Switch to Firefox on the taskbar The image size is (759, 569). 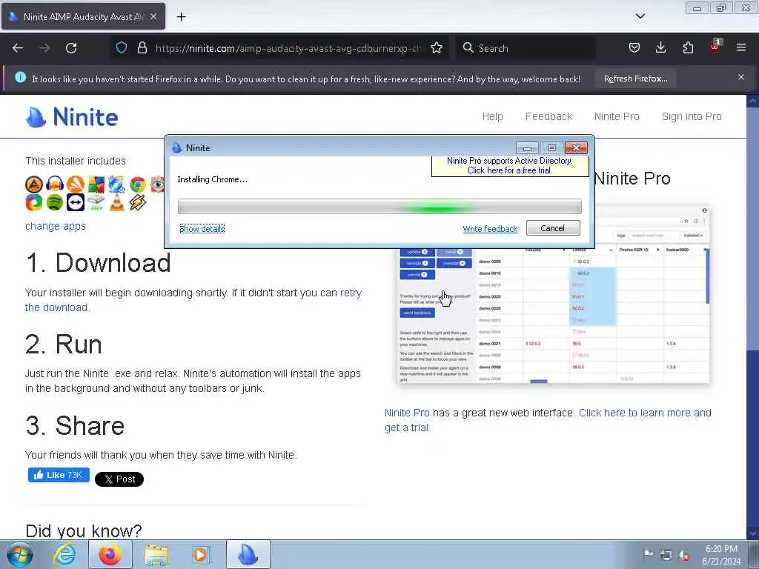[x=110, y=554]
